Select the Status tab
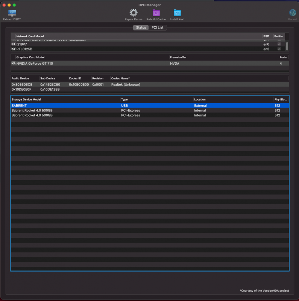Viewport: 299px width, 301px height. [141, 27]
